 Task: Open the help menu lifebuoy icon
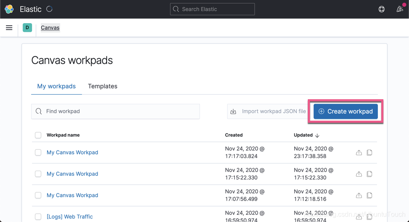point(381,9)
